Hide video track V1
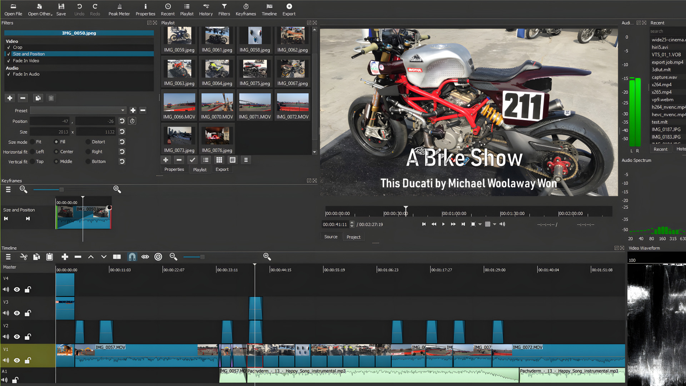The width and height of the screenshot is (686, 386). coord(16,360)
